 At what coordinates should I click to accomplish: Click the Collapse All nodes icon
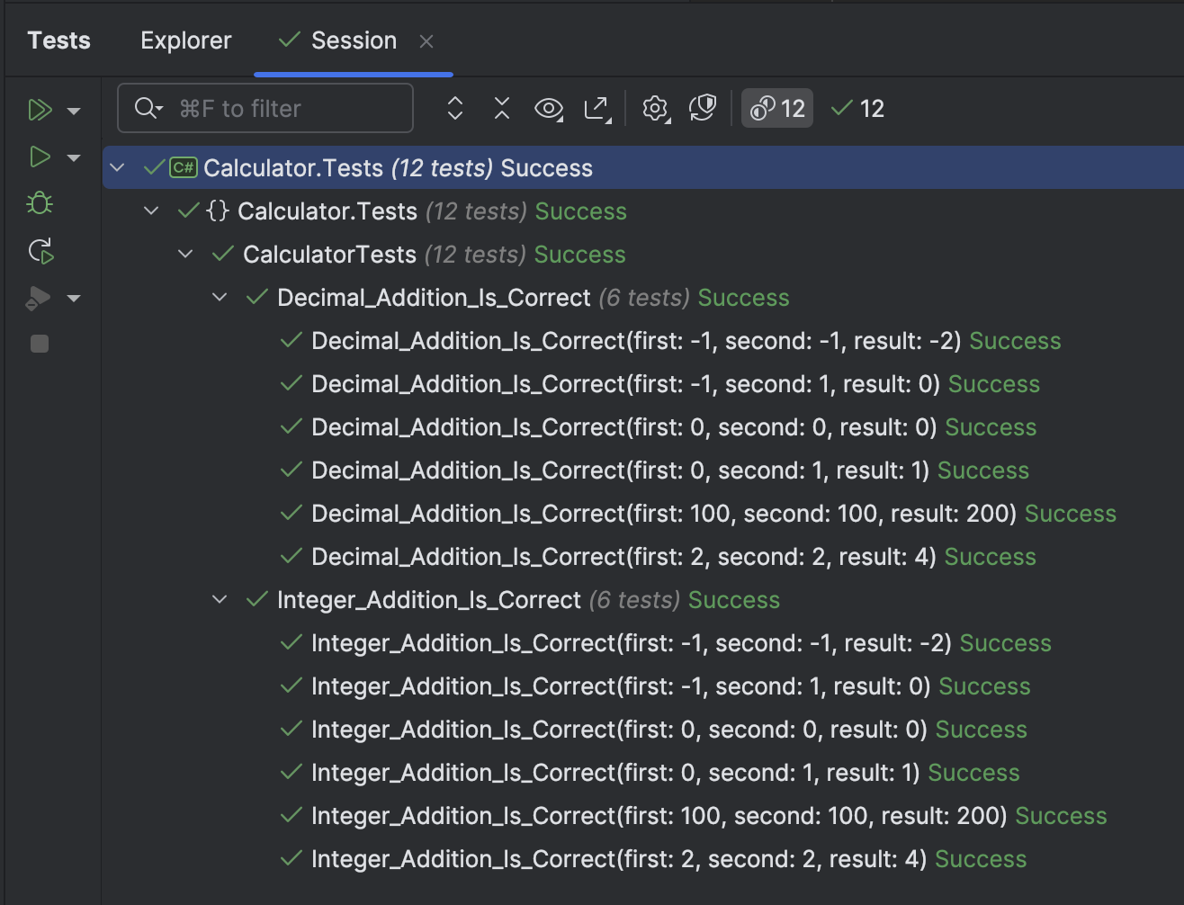tap(501, 108)
